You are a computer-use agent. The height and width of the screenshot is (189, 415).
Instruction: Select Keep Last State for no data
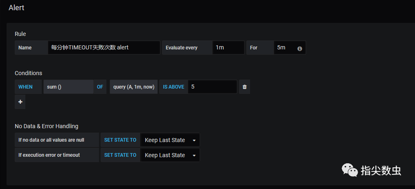pos(170,140)
